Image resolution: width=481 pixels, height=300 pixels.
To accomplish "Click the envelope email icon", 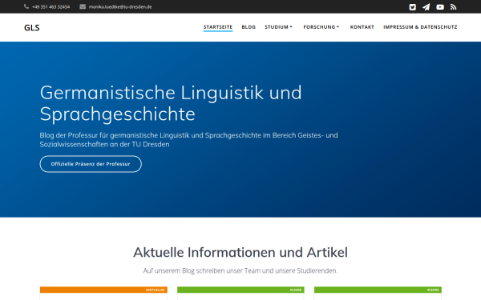I will pyautogui.click(x=83, y=6).
